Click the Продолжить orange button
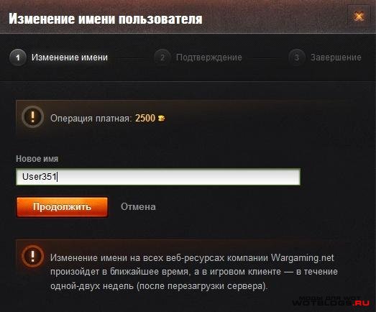This screenshot has height=312, width=376. [62, 207]
